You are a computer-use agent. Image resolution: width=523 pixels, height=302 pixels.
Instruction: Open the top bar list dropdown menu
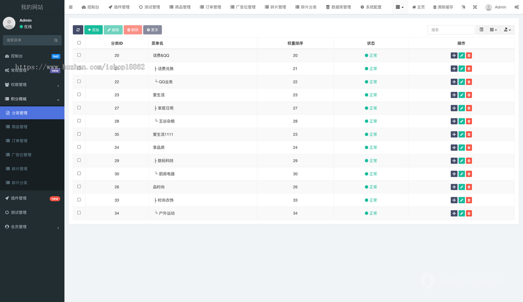coord(400,7)
